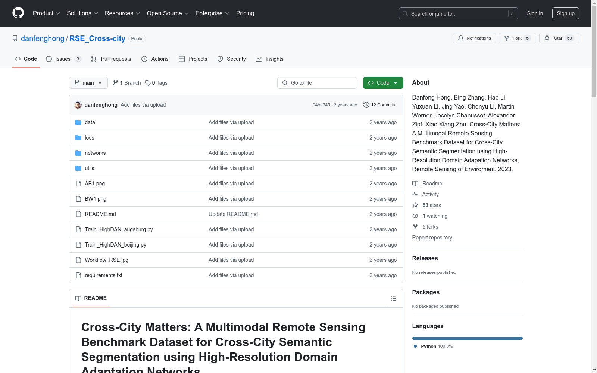This screenshot has height=373, width=597.
Task: Click the Python language bar
Action: tap(467, 338)
